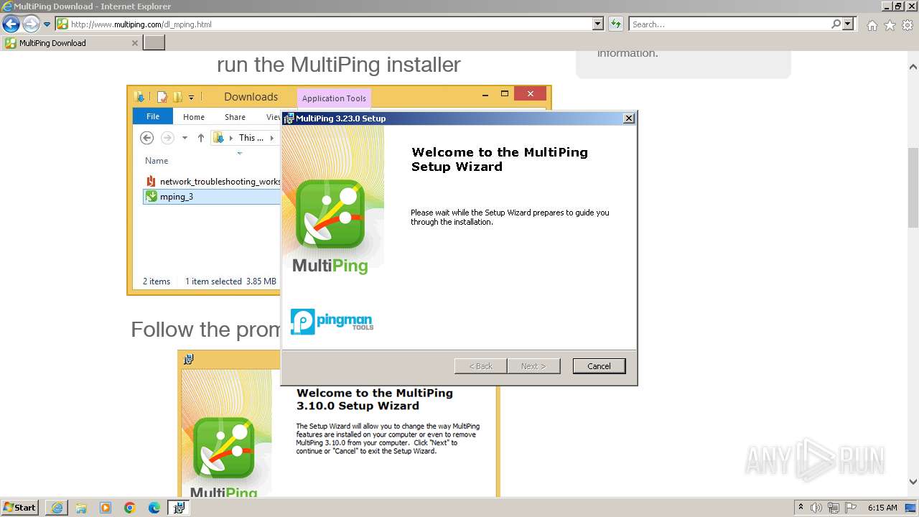This screenshot has width=919, height=517.
Task: Click the '2 items' status text
Action: pyautogui.click(x=157, y=281)
